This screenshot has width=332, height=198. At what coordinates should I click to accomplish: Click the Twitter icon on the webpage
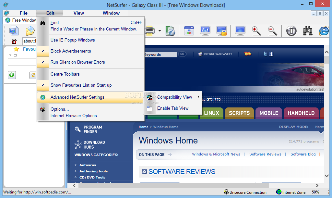(265, 54)
